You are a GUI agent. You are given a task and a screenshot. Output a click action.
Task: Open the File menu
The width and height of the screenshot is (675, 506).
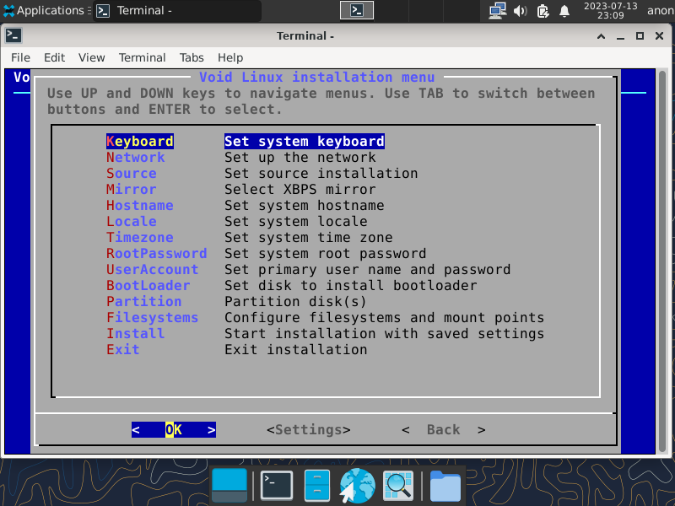(20, 57)
